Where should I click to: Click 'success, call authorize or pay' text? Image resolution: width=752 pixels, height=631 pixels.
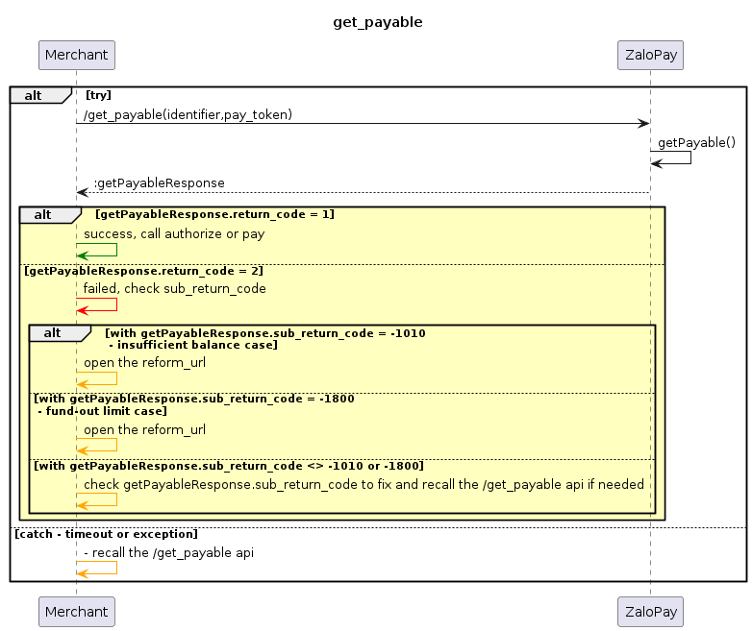coord(174,233)
